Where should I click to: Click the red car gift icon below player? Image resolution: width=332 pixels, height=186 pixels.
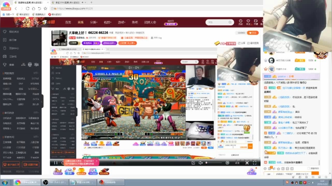[104, 171]
